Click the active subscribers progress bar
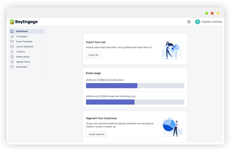The image size is (235, 149). (135, 86)
